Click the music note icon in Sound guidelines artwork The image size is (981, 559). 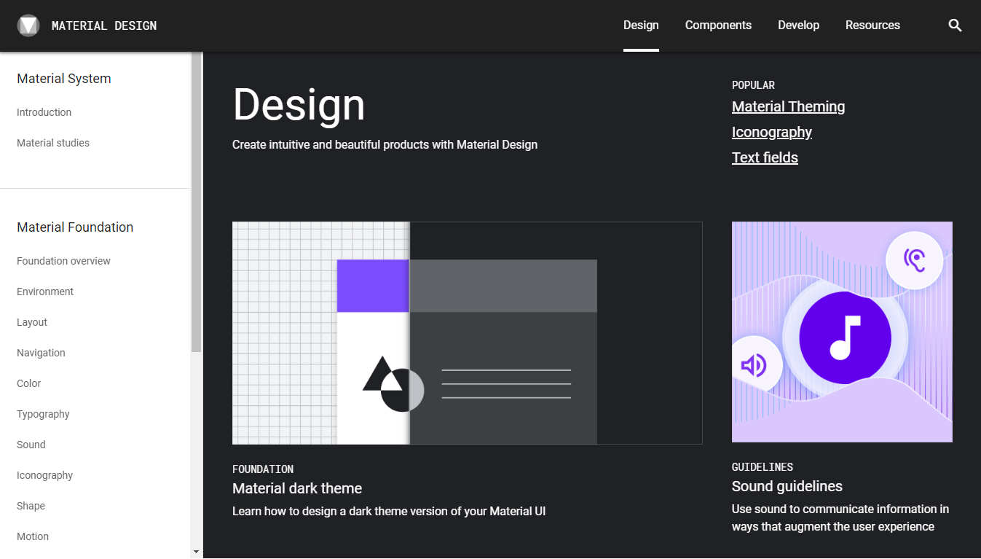pos(845,337)
